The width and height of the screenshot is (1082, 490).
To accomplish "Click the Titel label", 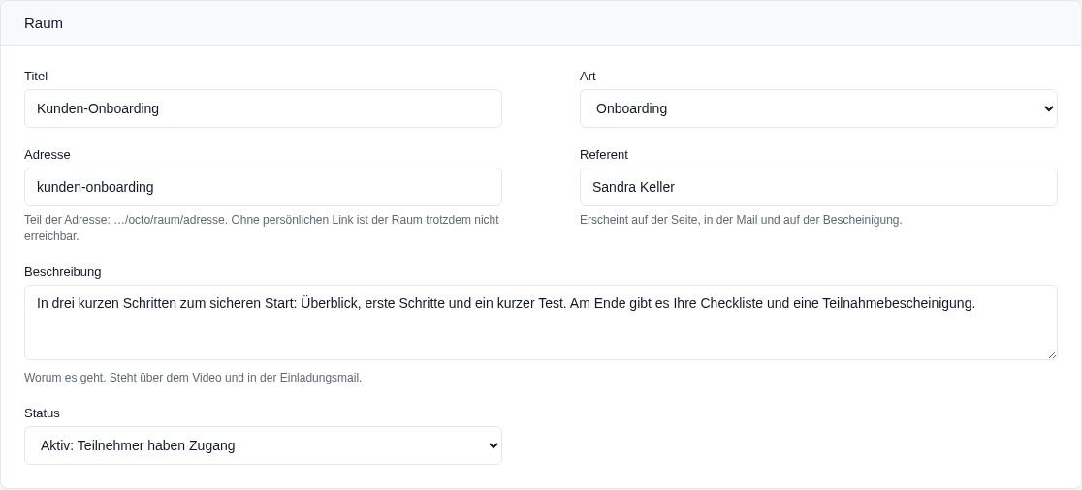I will (36, 76).
